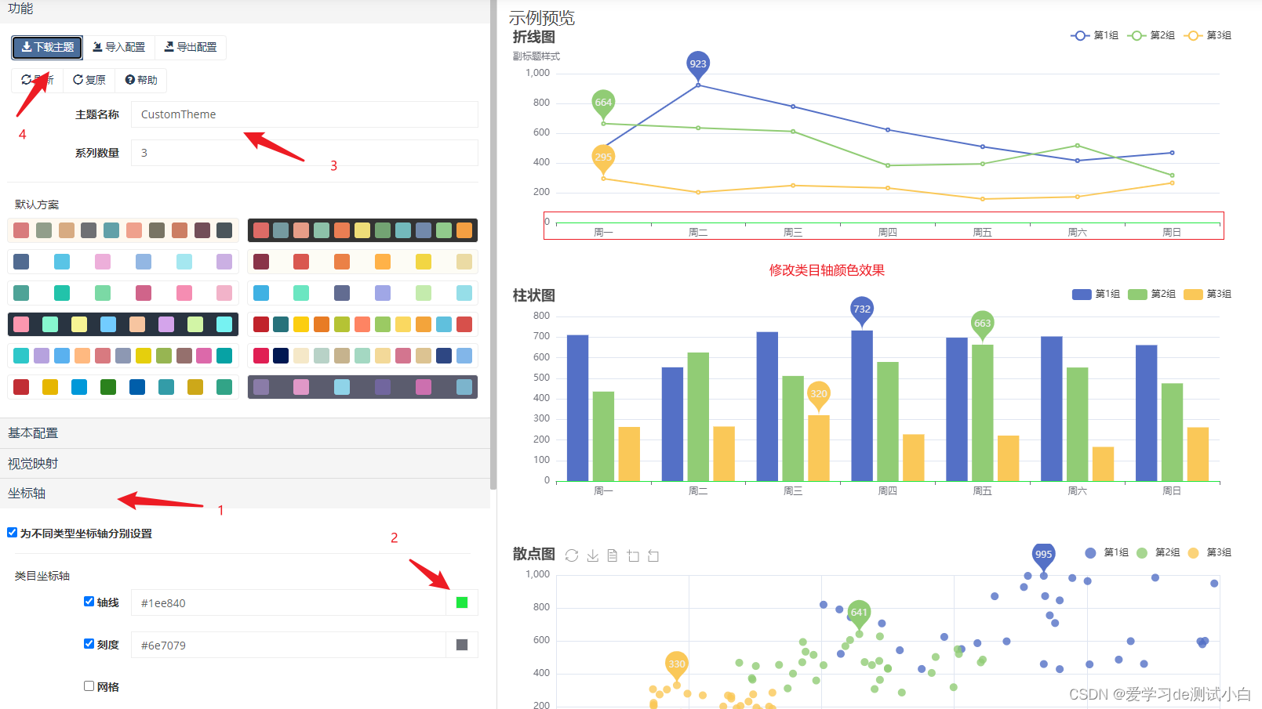Click the 导出配置 button
Screen dimensions: 1262x709
(191, 47)
